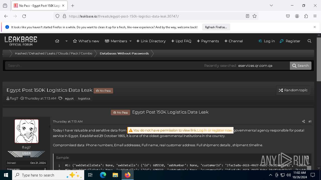The height and width of the screenshot is (180, 321).
Task: Focus the URL address bar
Action: tap(155, 16)
